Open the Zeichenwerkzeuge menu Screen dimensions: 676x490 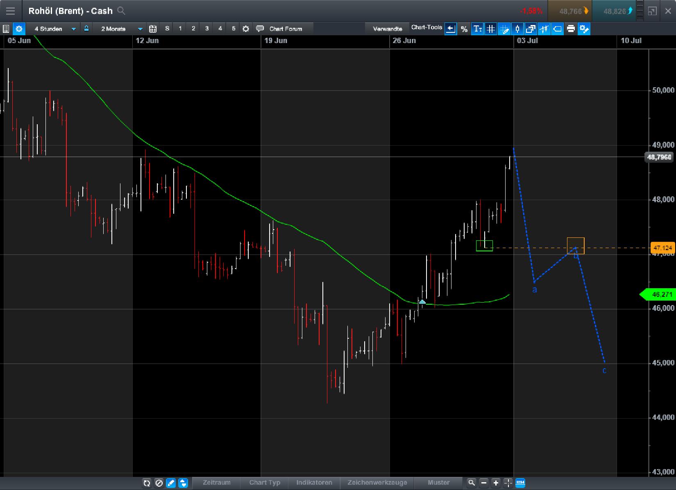click(x=377, y=483)
